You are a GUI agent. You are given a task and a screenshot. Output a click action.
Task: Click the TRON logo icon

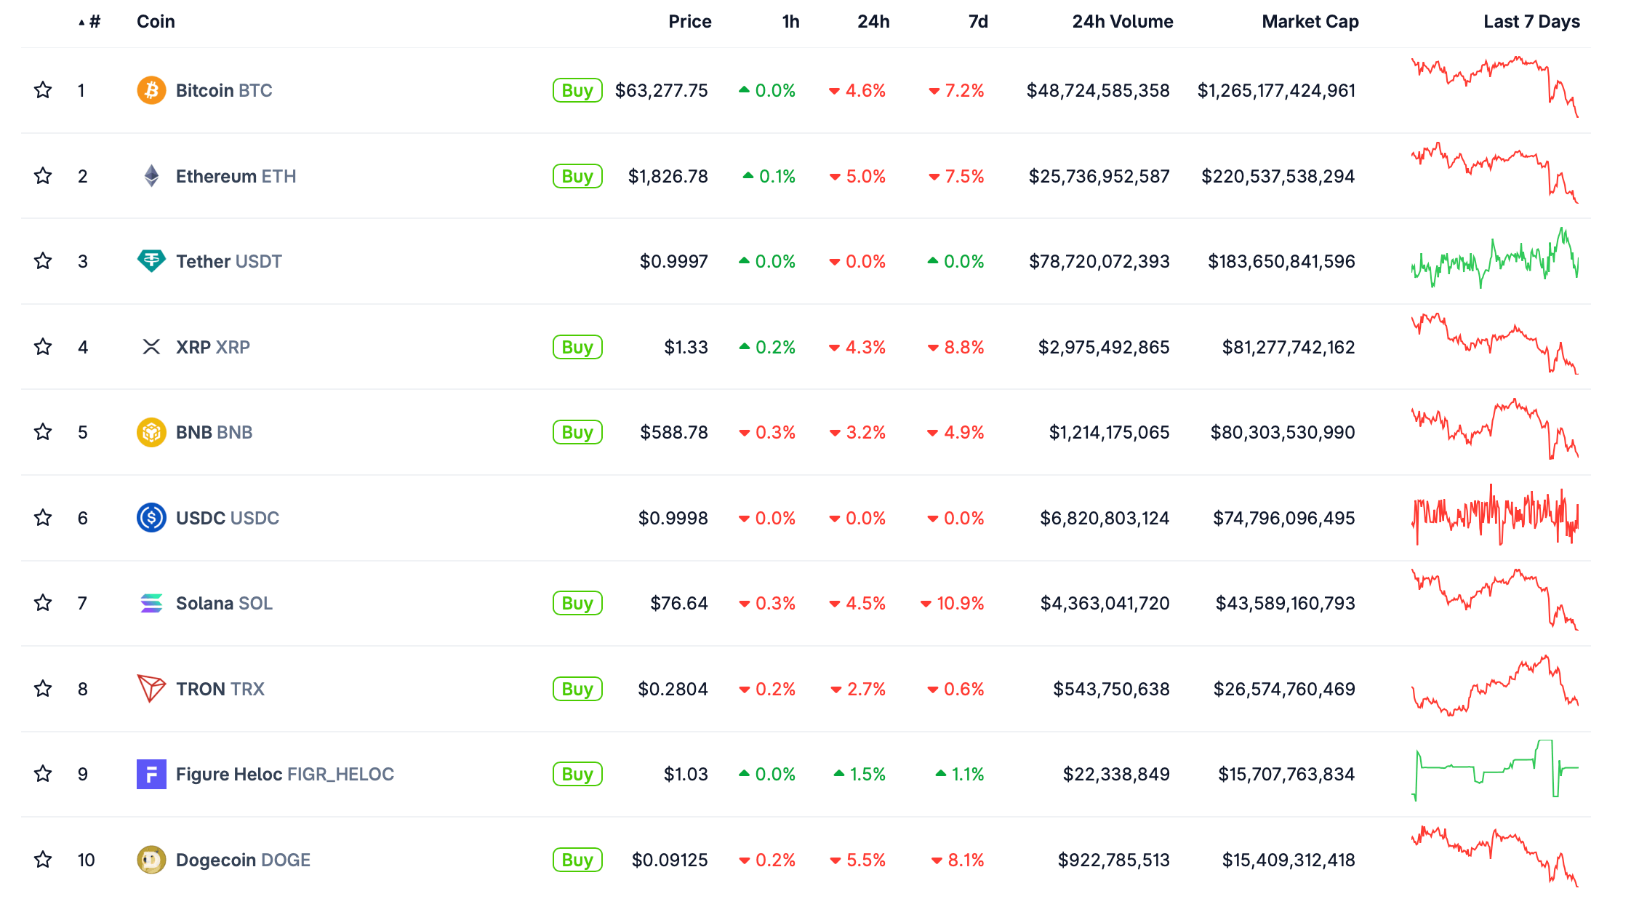point(151,688)
